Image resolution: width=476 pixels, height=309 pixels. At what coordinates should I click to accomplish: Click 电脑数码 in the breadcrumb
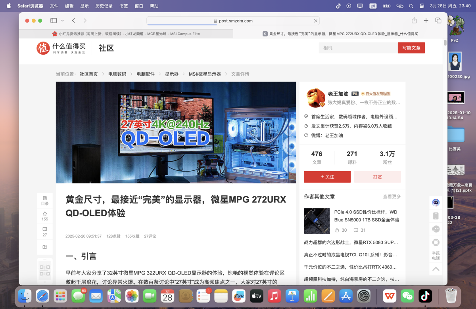point(117,74)
